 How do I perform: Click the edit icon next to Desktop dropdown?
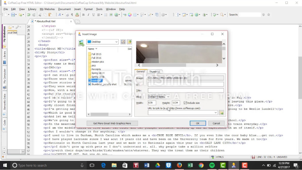pyautogui.click(x=123, y=42)
